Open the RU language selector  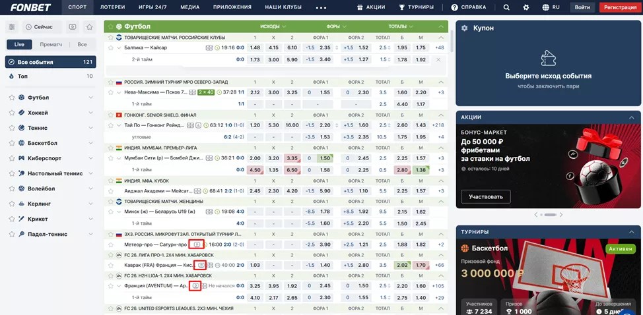click(x=551, y=7)
